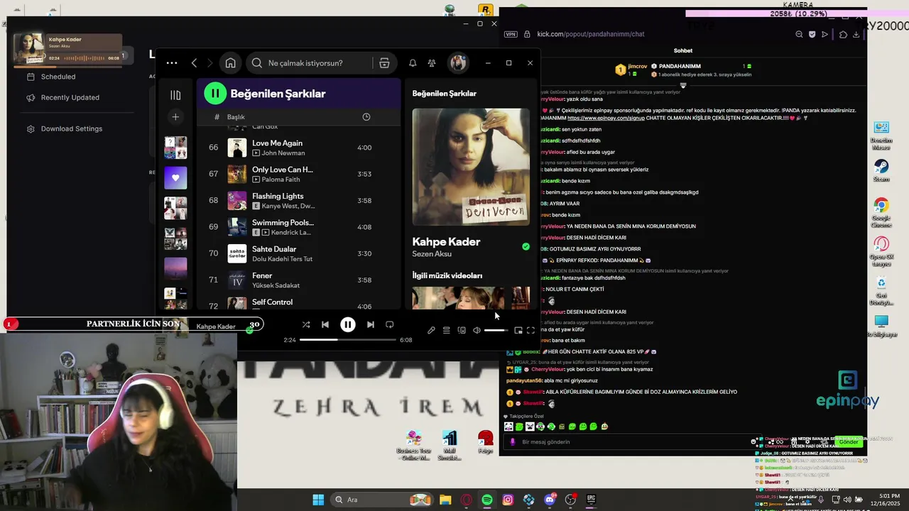The image size is (909, 511).
Task: Open Spotify notifications bell
Action: [x=413, y=63]
